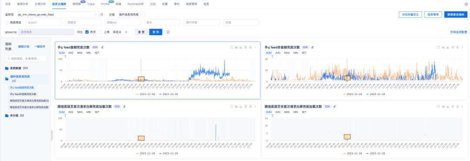Click the filter funnel on 手q feed首刷兜底次数 chart
Screen dimensions: 470x161
[246, 47]
